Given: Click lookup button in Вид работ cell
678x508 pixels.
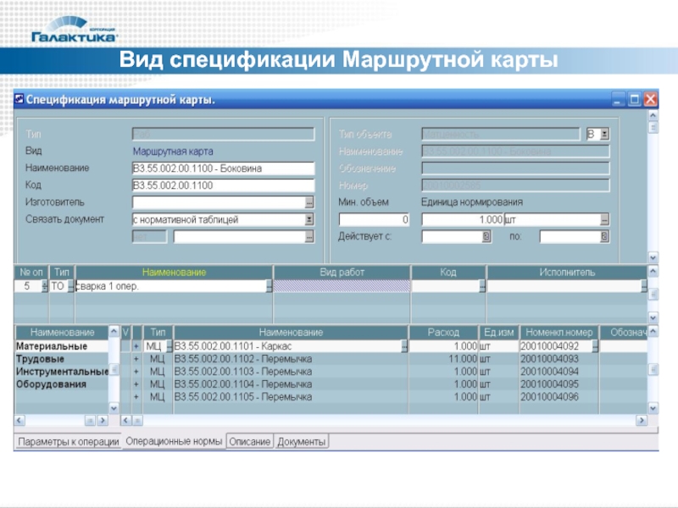Looking at the screenshot, I should pos(406,287).
